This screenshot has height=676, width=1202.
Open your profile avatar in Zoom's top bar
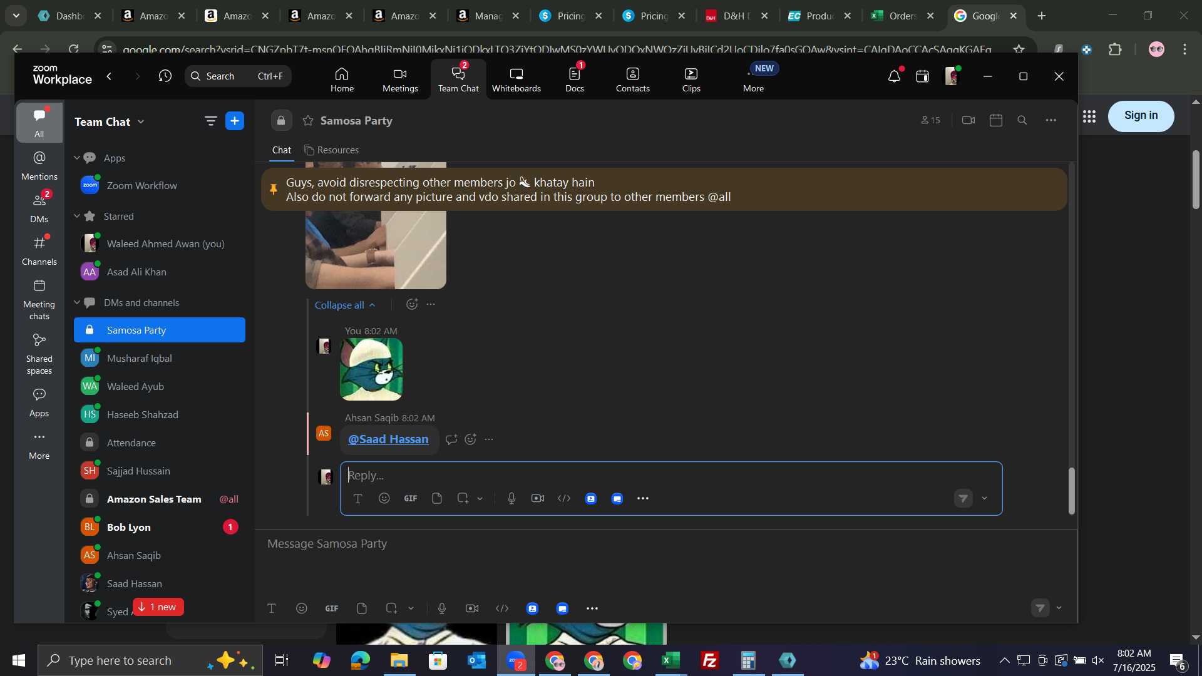[951, 76]
